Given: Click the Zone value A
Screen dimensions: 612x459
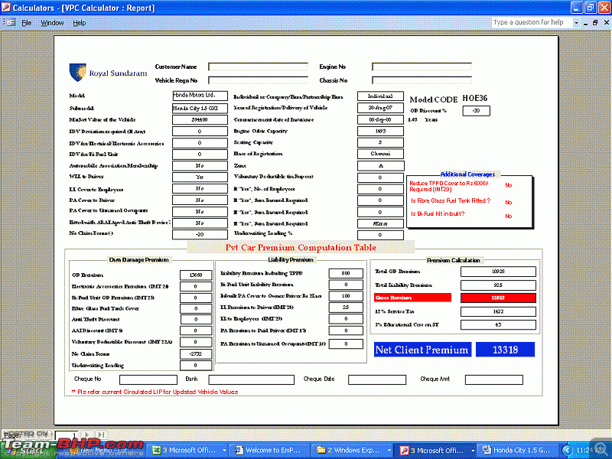Looking at the screenshot, I should (380, 166).
